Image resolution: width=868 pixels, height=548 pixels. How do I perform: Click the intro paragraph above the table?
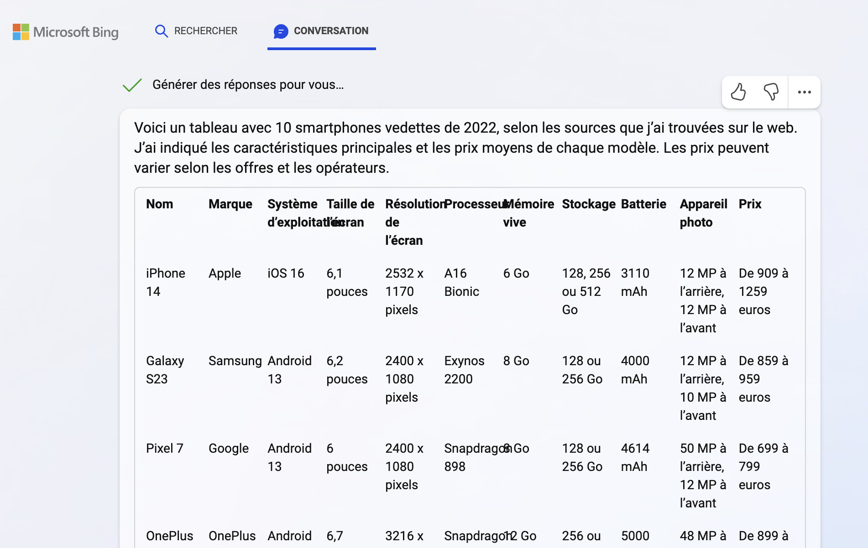[x=465, y=148]
